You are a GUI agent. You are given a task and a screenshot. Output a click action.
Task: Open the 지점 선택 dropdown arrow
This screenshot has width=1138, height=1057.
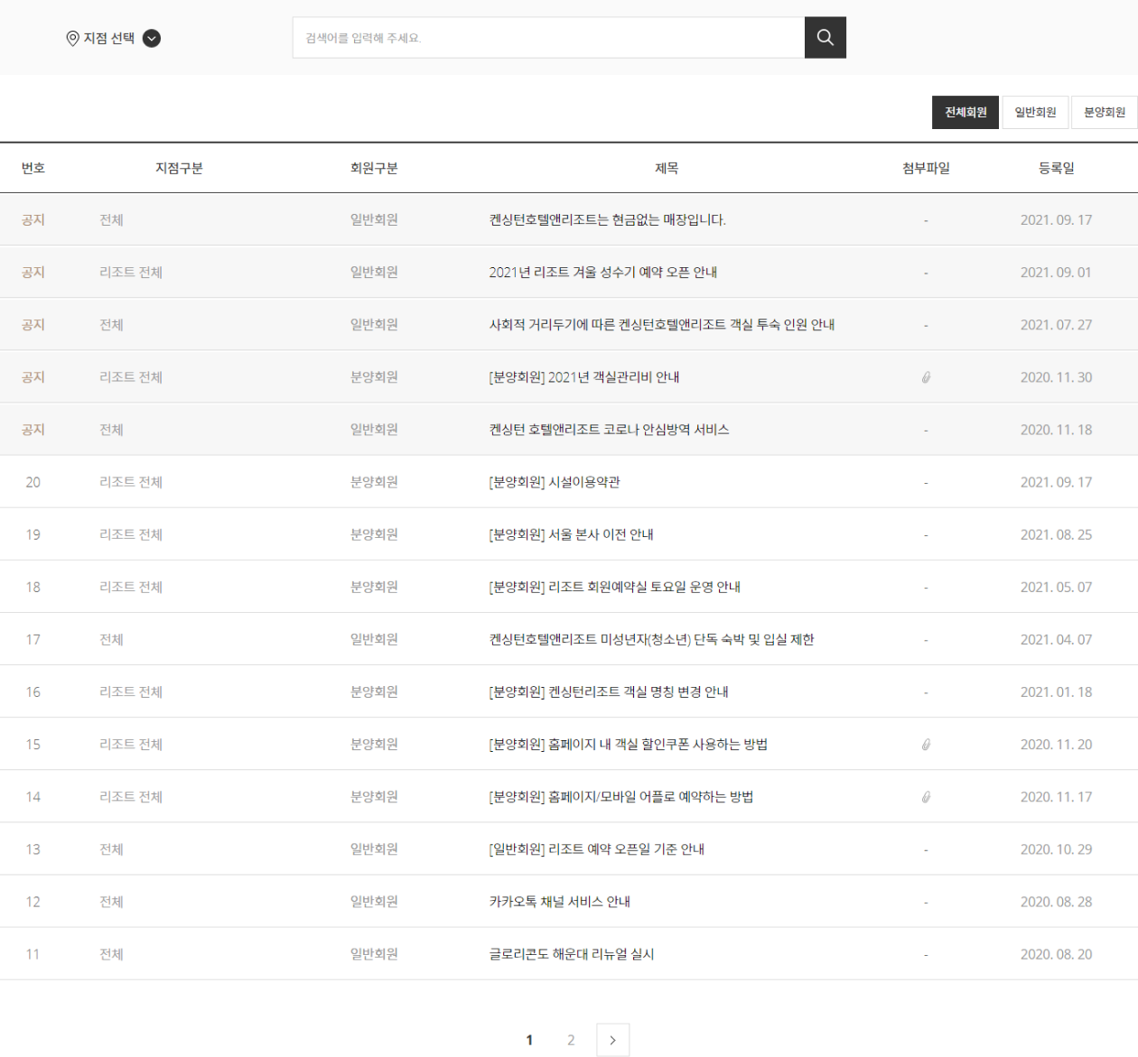pos(152,38)
